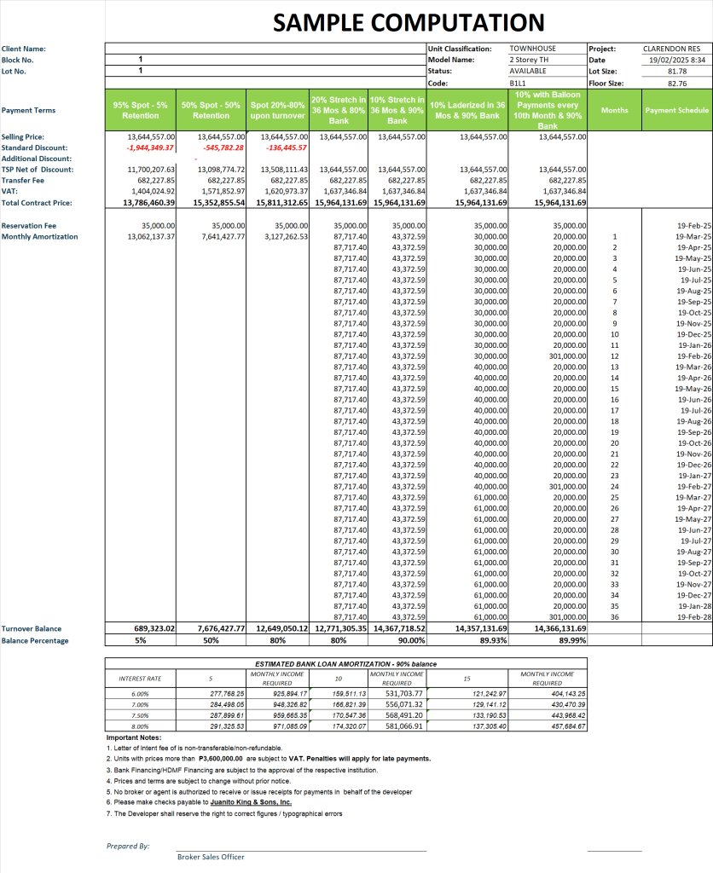This screenshot has height=873, width=713.
Task: Select the "50% Spot - 50% Retention" header
Action: pyautogui.click(x=211, y=110)
